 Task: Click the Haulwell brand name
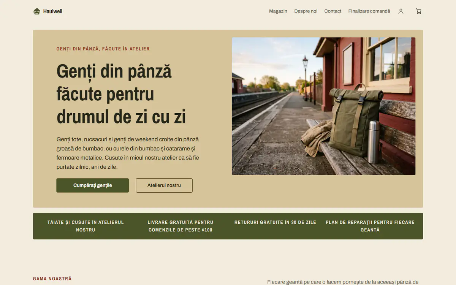[x=53, y=11]
